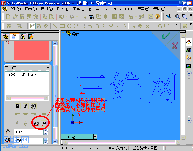Expand more standard toolbar buttons chevron

coord(191,15)
